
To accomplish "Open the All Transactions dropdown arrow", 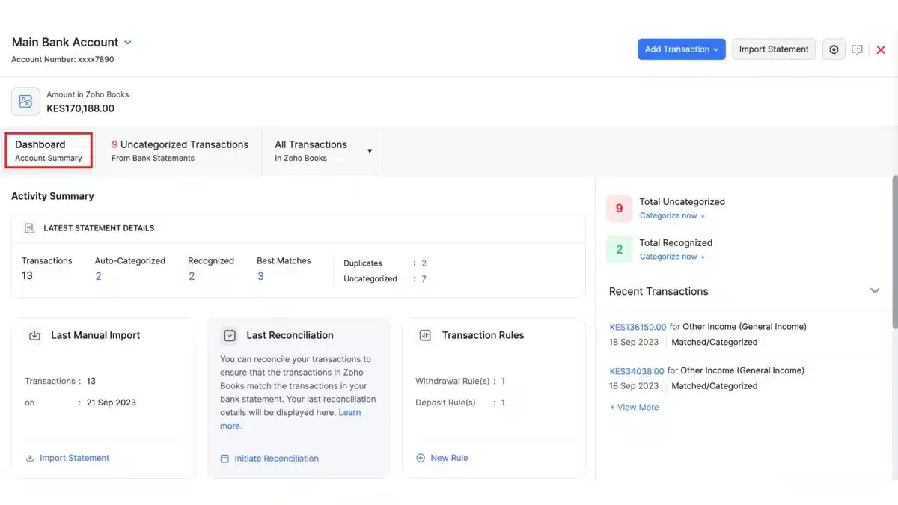I will pos(370,151).
